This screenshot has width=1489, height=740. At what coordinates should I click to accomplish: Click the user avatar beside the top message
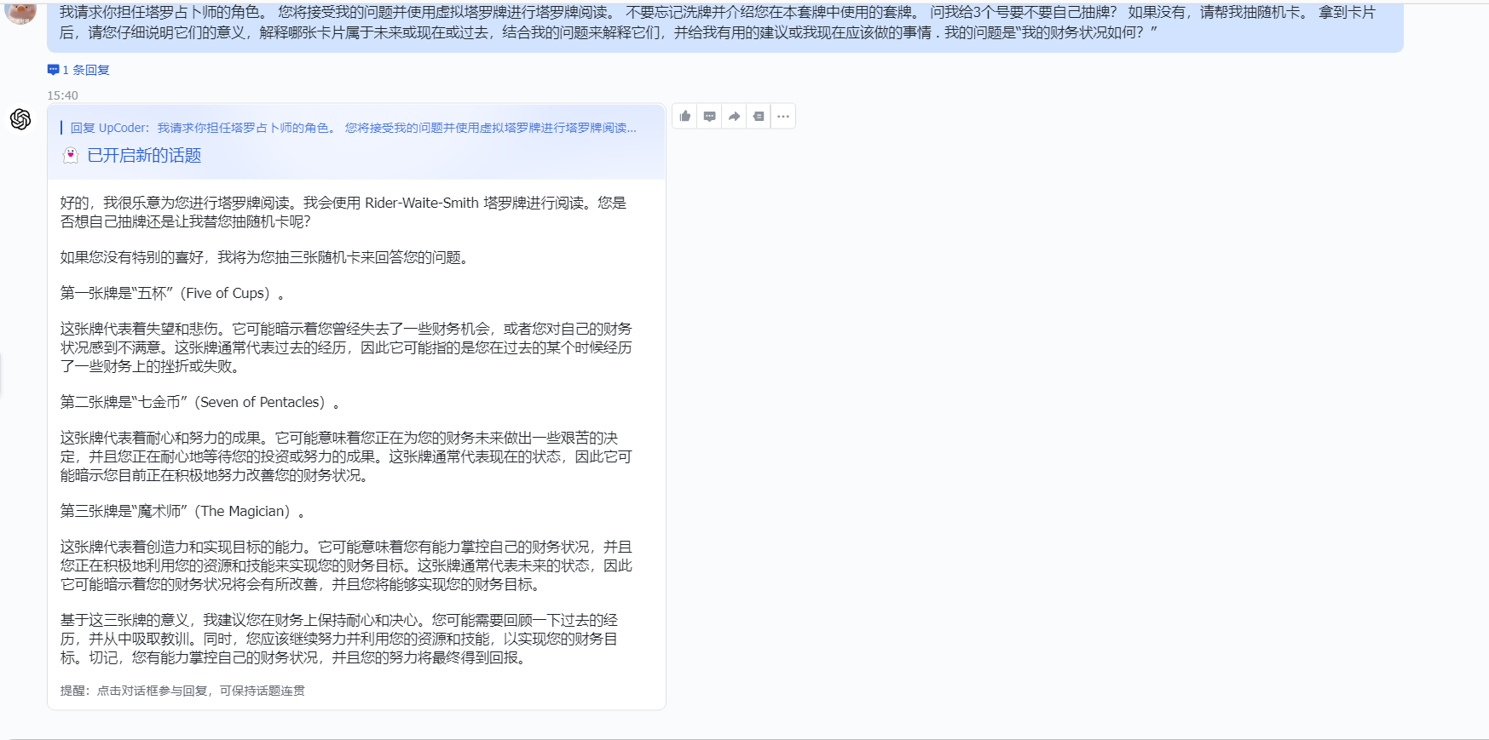pyautogui.click(x=20, y=12)
